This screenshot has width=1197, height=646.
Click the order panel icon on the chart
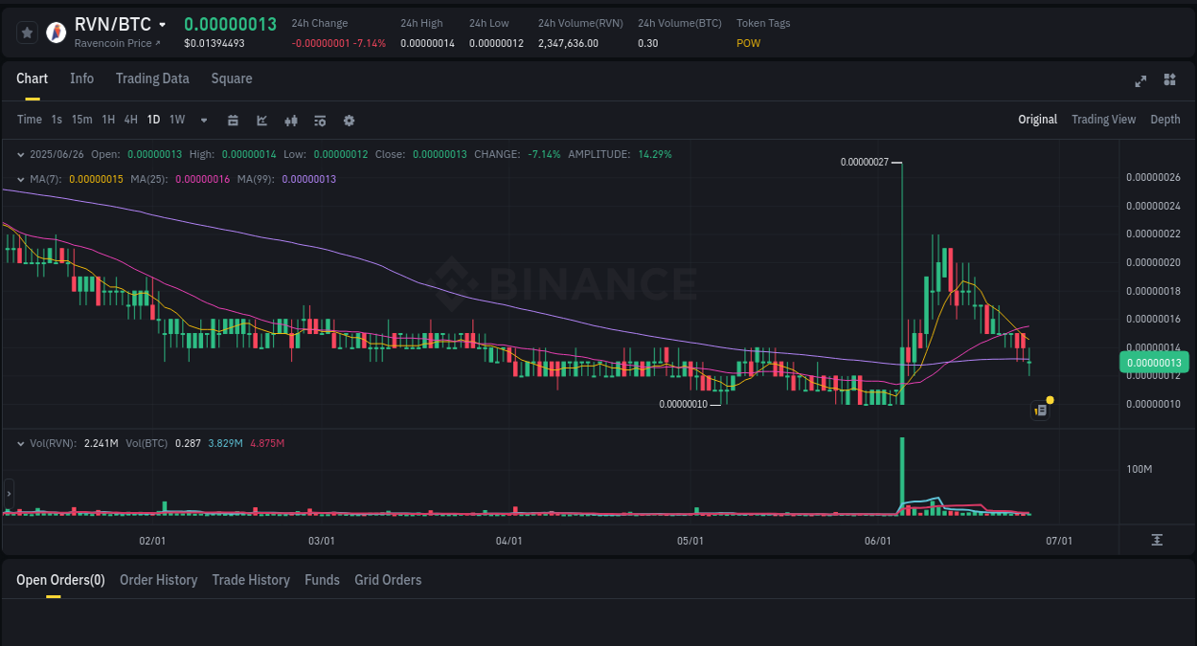pyautogui.click(x=1040, y=410)
